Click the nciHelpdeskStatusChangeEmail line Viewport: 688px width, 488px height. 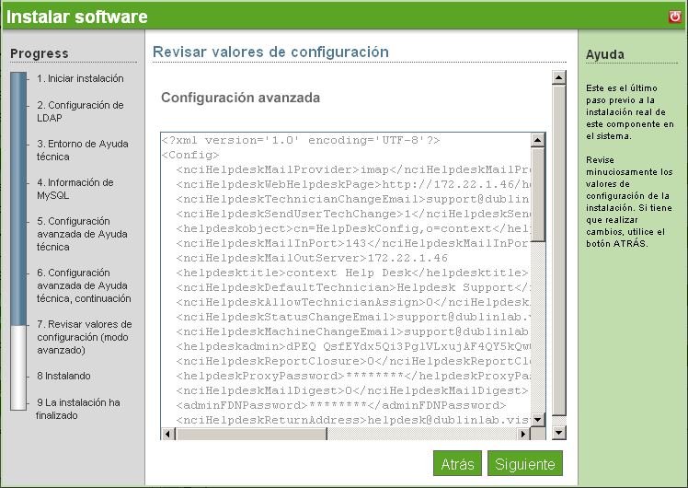(x=353, y=317)
